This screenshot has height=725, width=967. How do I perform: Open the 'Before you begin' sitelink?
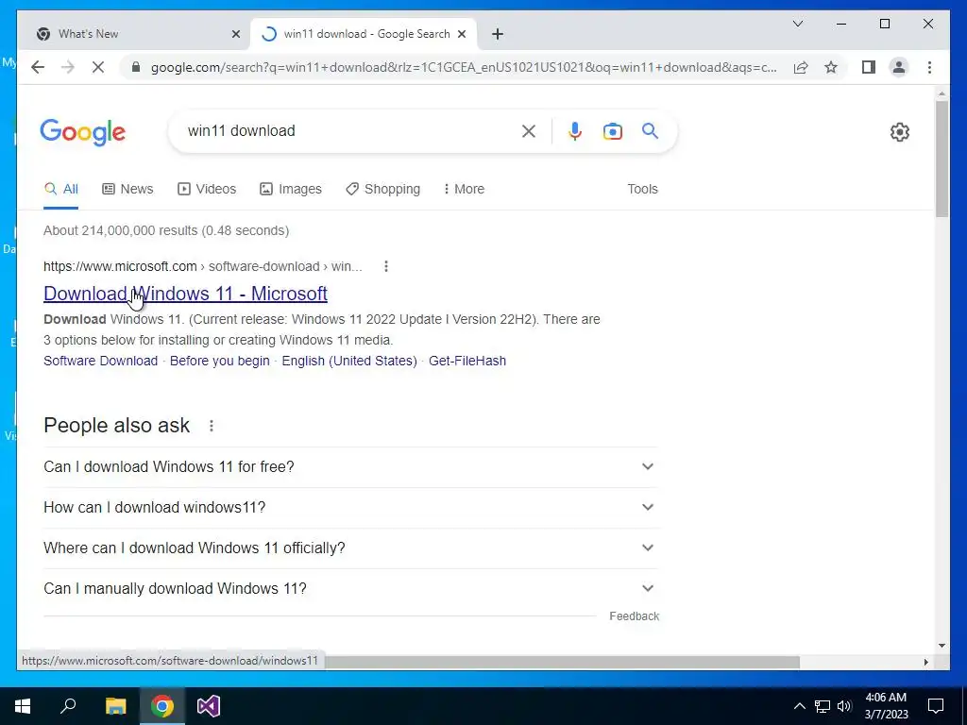pyautogui.click(x=219, y=361)
